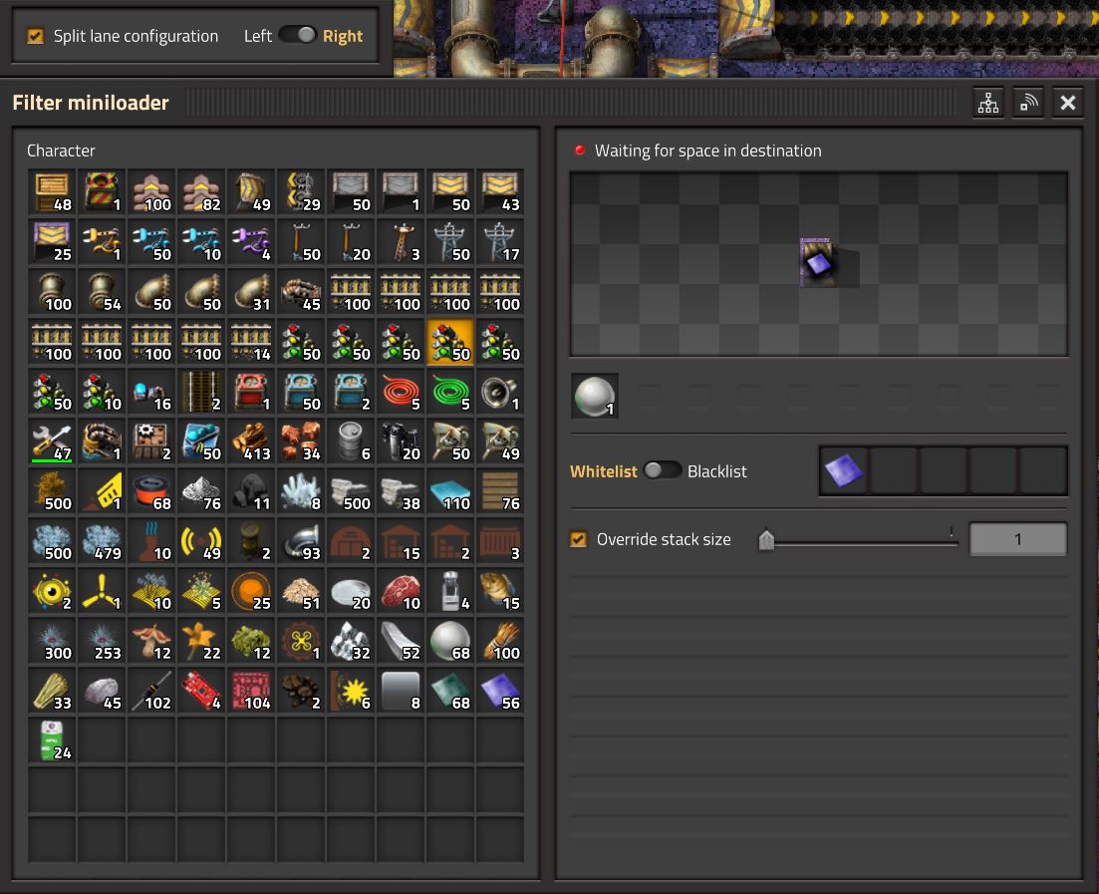Image resolution: width=1099 pixels, height=894 pixels.
Task: Pick up the big electric pole stack of 17
Action: click(x=500, y=242)
